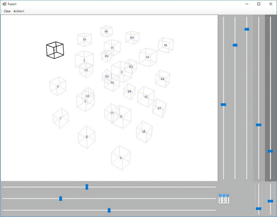Click thumb of small bottom-right corner left slider

(258, 209)
